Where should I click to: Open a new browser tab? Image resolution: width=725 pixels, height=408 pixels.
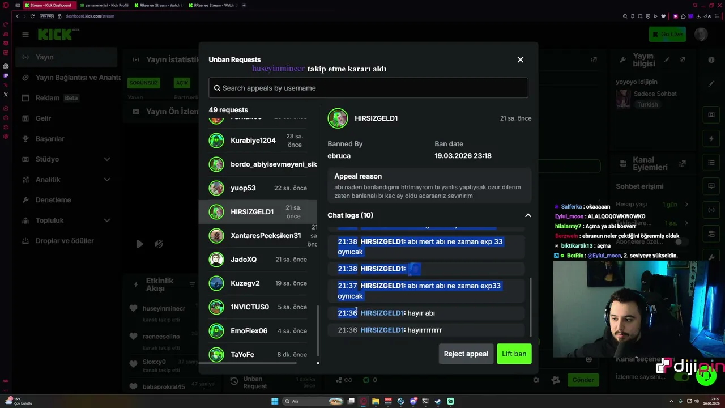point(244,5)
